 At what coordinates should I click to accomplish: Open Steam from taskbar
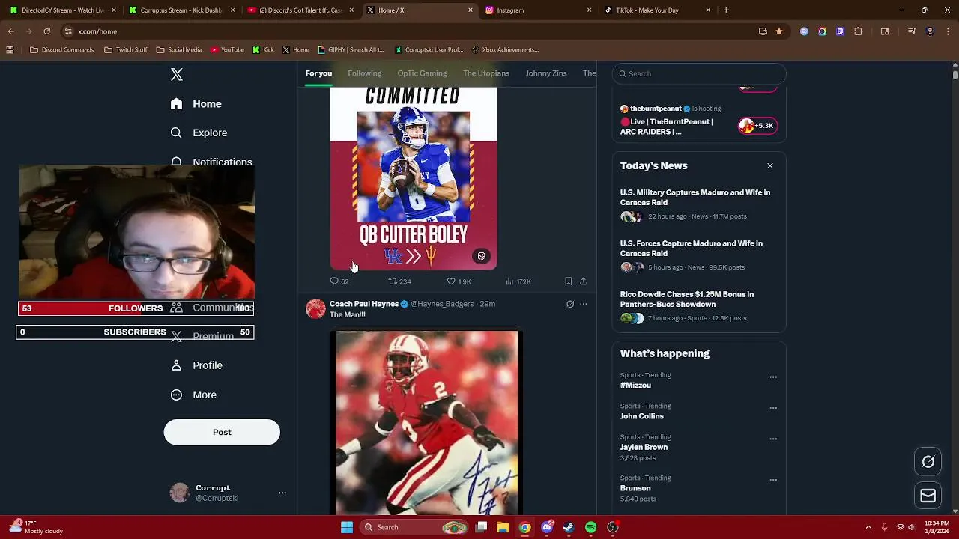(569, 527)
